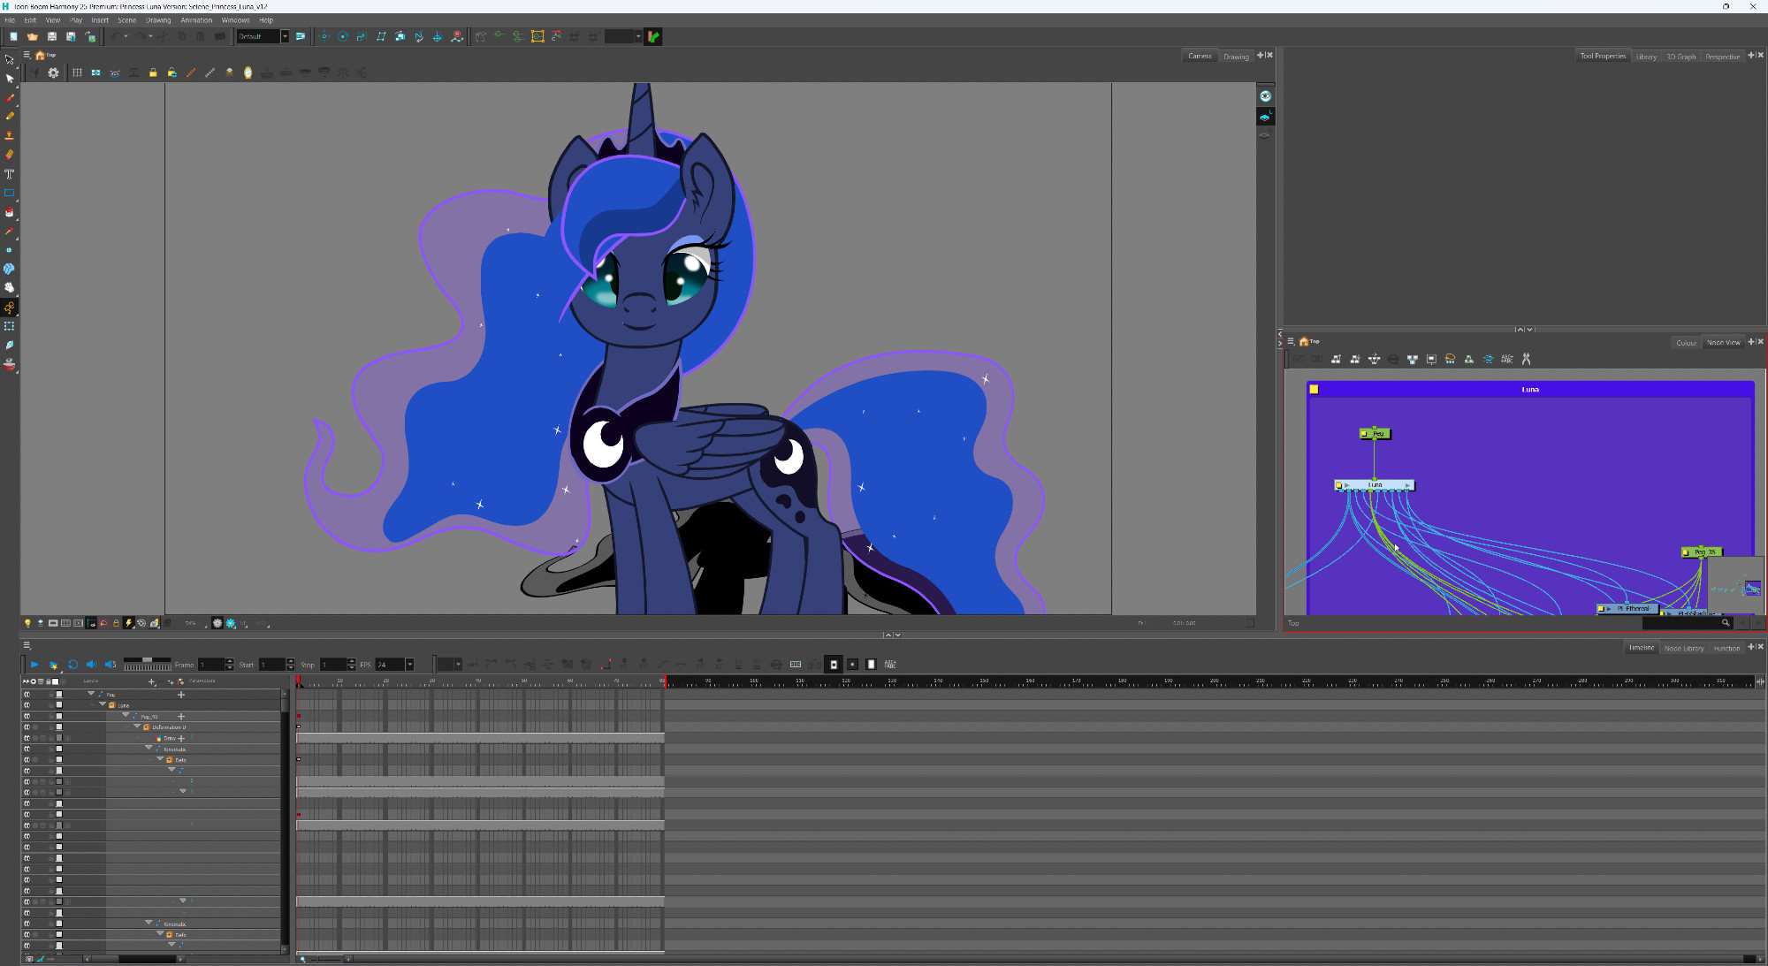This screenshot has height=966, width=1768.
Task: Click the gear settings icon in Camera toolbar
Action: point(54,72)
